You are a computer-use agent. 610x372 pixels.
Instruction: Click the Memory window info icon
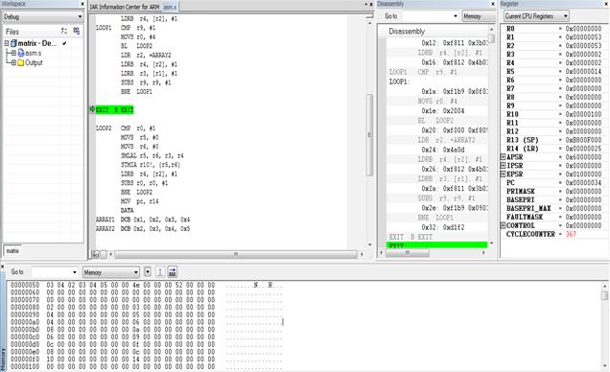(x=160, y=271)
